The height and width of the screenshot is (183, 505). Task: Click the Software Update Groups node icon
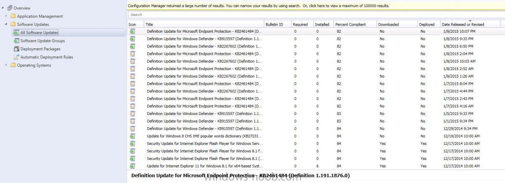(x=16, y=41)
